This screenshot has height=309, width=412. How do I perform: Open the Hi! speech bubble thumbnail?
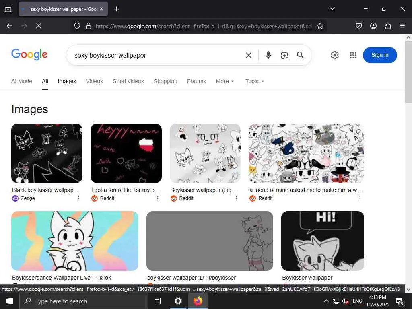tap(323, 241)
